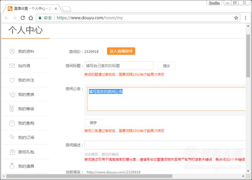This screenshot has height=180, width=252.
Task: Go to the browser home icon
Action: coord(31,18)
